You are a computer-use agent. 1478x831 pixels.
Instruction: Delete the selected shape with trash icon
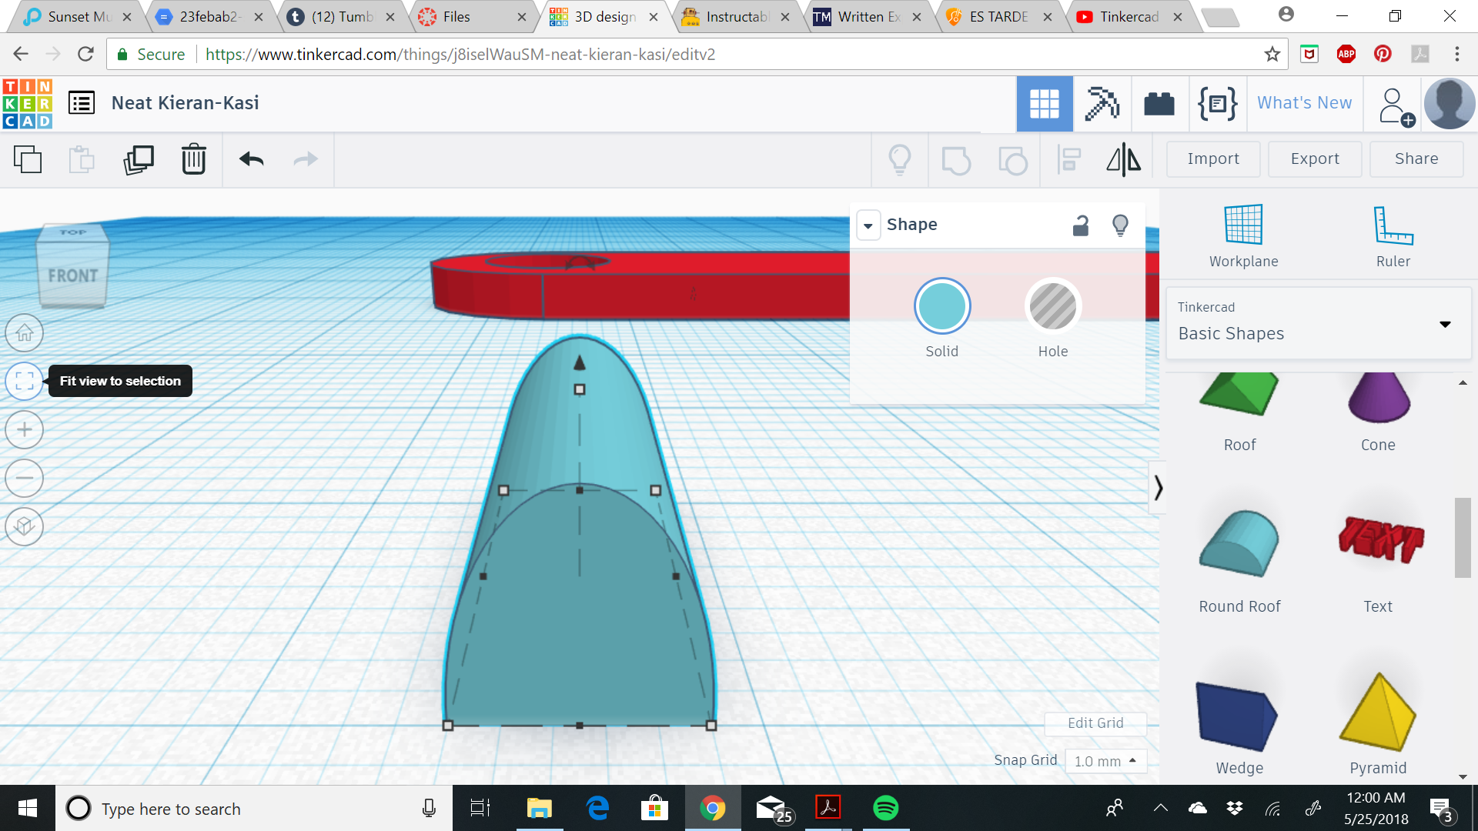tap(194, 159)
